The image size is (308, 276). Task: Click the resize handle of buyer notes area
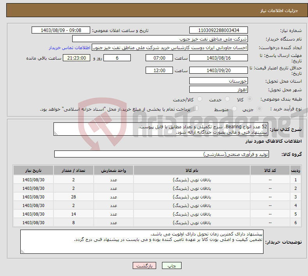23,251
